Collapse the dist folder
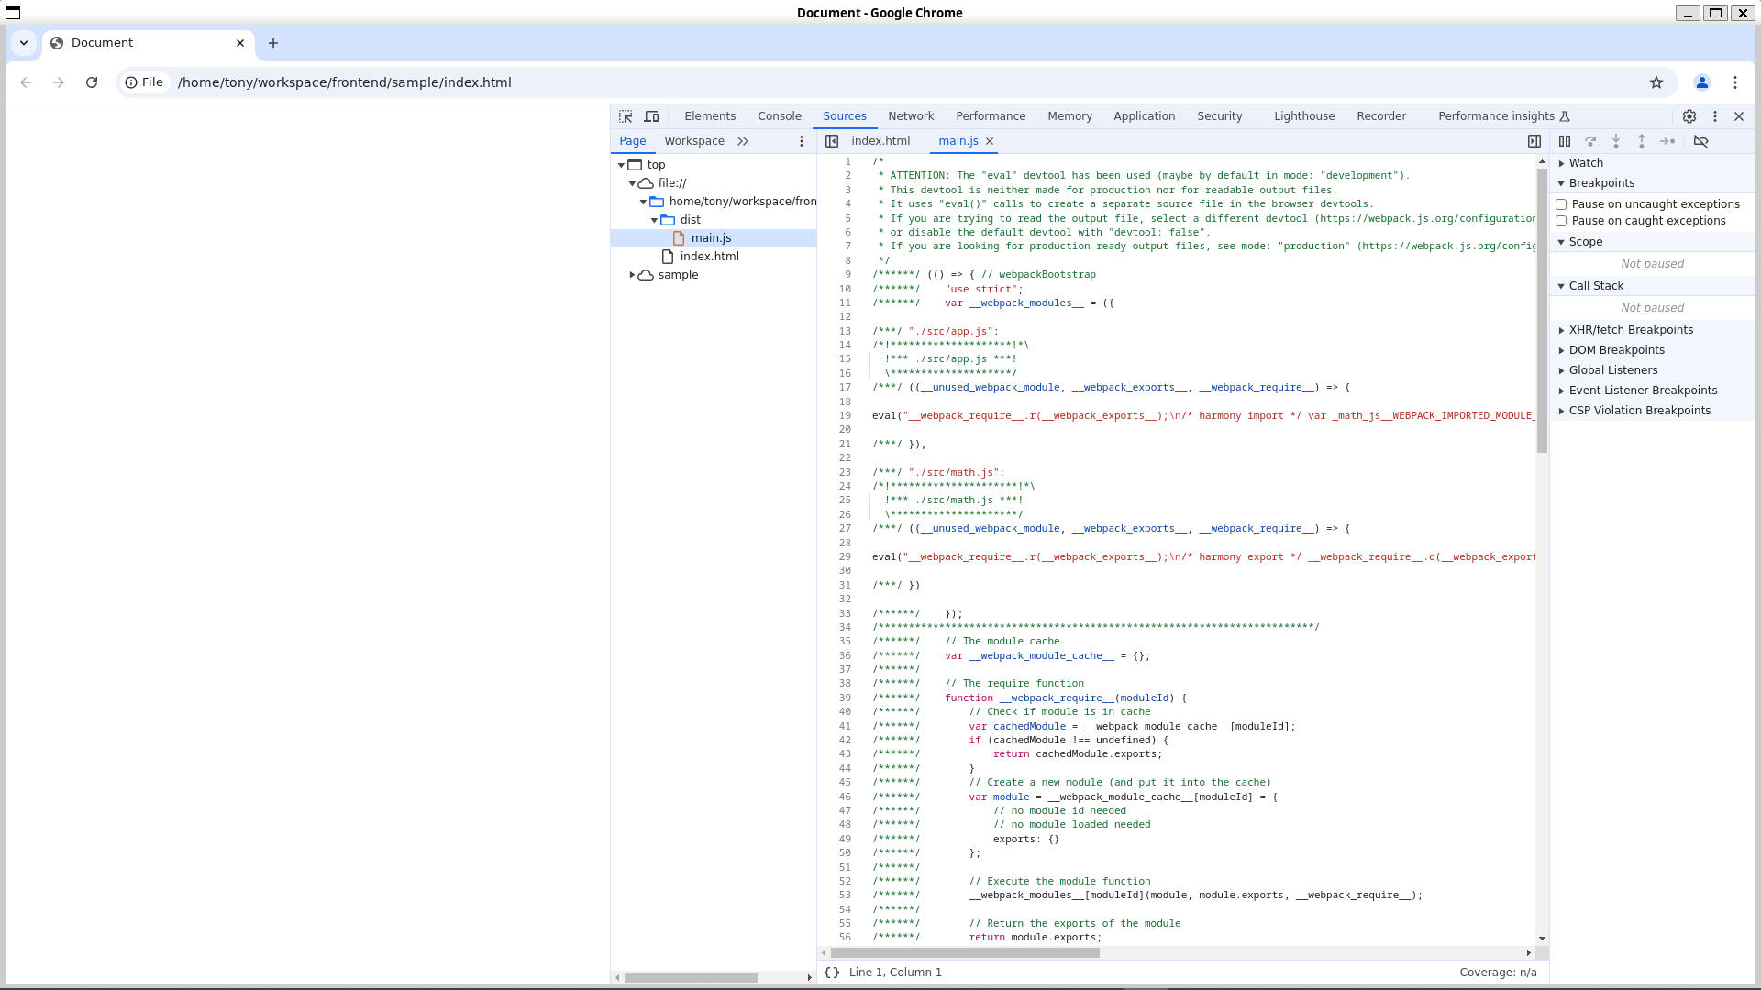This screenshot has height=990, width=1761. 654,220
